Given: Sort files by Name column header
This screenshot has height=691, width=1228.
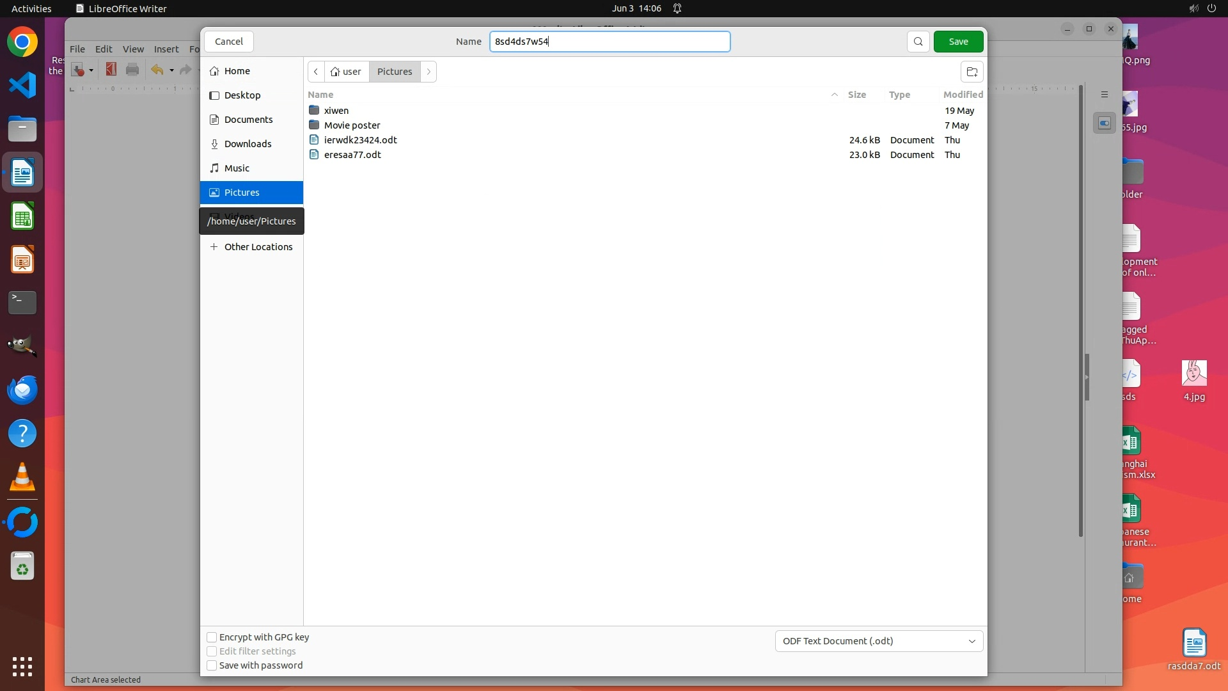Looking at the screenshot, I should [x=321, y=95].
